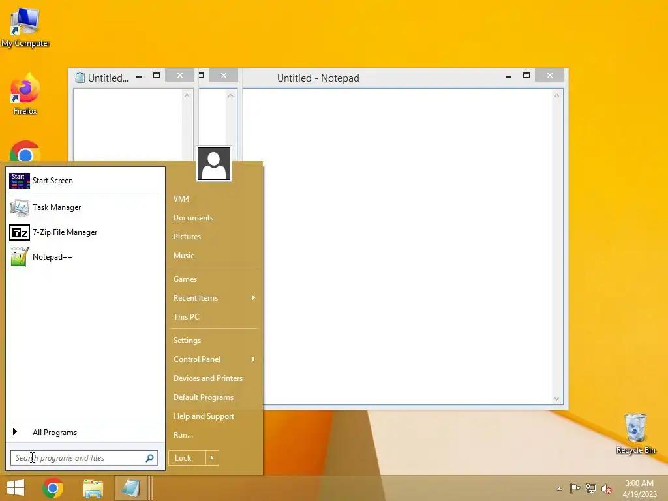668x501 pixels.
Task: Open the network status tray icon
Action: [x=591, y=488]
